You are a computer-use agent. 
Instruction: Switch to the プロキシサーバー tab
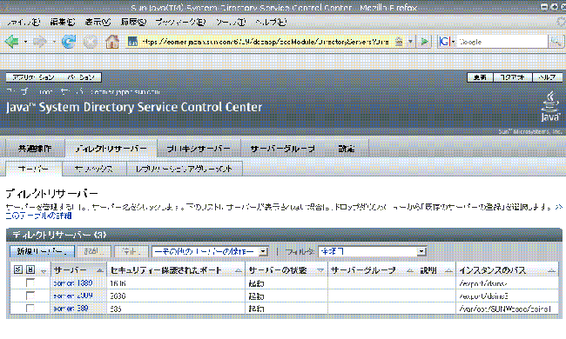[199, 149]
